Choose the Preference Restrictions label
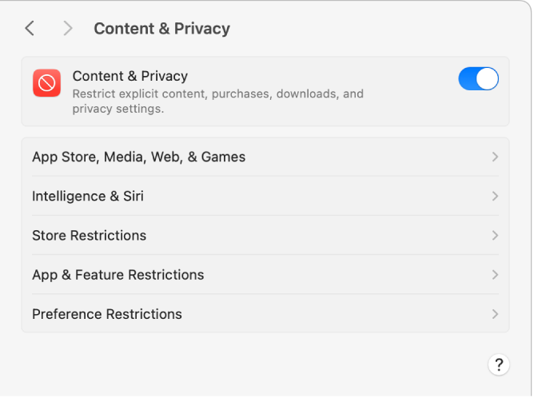 [107, 314]
